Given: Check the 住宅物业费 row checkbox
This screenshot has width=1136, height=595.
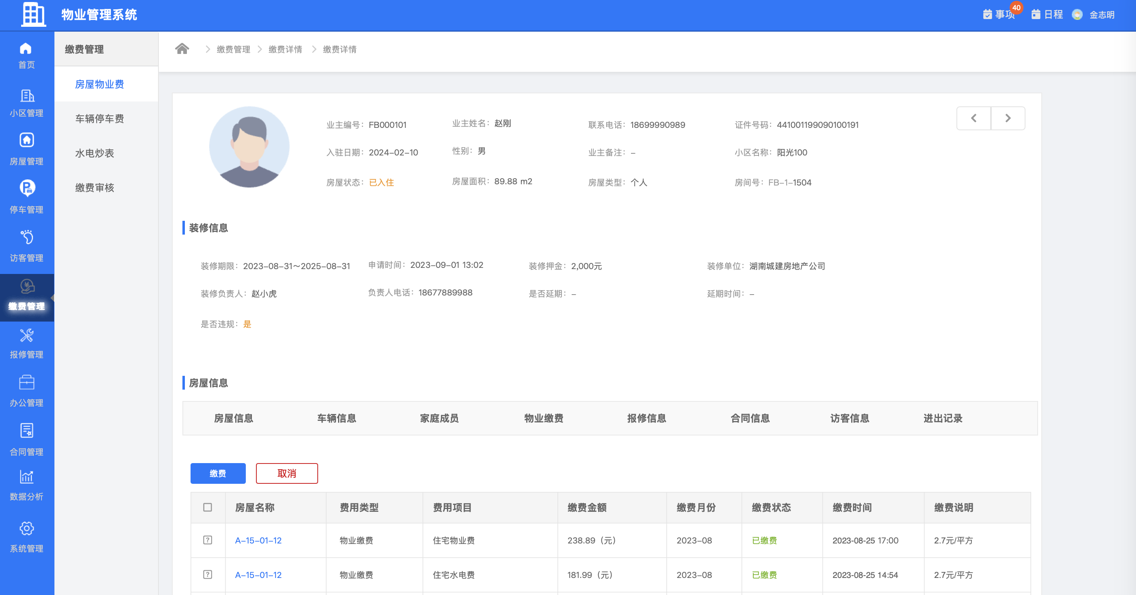Looking at the screenshot, I should coord(208,540).
